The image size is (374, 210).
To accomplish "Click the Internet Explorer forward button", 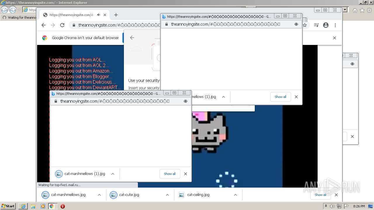I will pyautogui.click(x=13, y=10).
